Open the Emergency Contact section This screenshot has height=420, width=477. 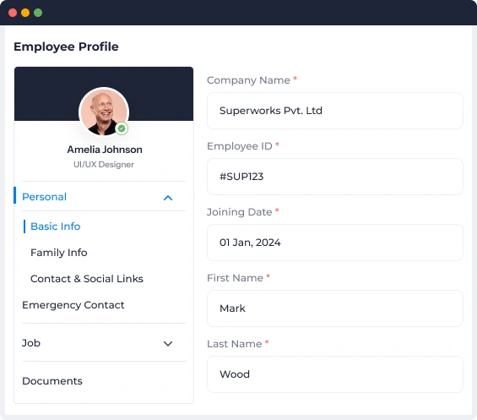(x=73, y=305)
